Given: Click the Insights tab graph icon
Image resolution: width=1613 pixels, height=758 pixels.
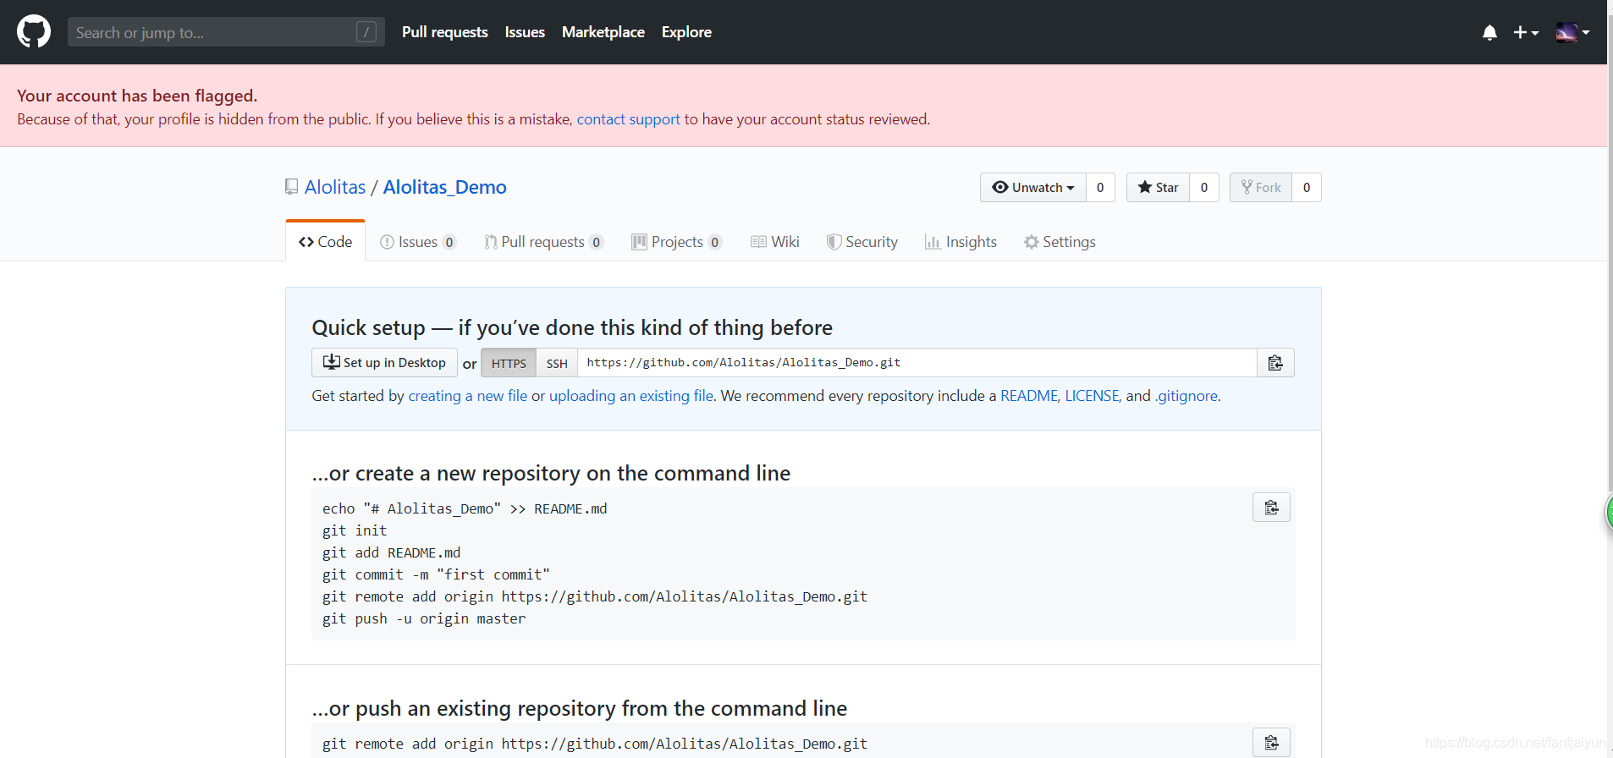Looking at the screenshot, I should pos(933,242).
